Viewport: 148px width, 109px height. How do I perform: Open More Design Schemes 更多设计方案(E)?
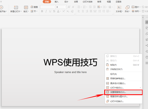(123, 83)
